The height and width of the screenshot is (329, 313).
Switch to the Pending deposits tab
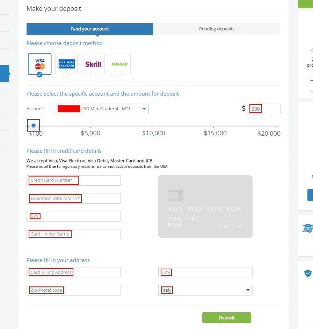(x=217, y=29)
